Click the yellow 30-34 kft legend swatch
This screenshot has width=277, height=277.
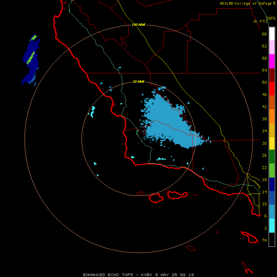272,143
